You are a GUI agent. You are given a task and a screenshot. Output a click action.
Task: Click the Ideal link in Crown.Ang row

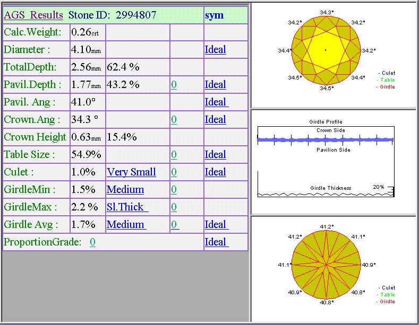click(x=215, y=120)
